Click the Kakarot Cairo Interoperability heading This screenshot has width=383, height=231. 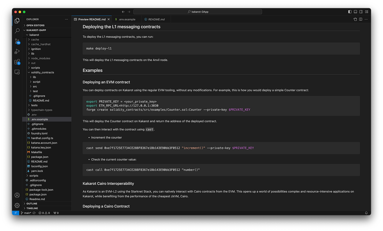coord(108,183)
